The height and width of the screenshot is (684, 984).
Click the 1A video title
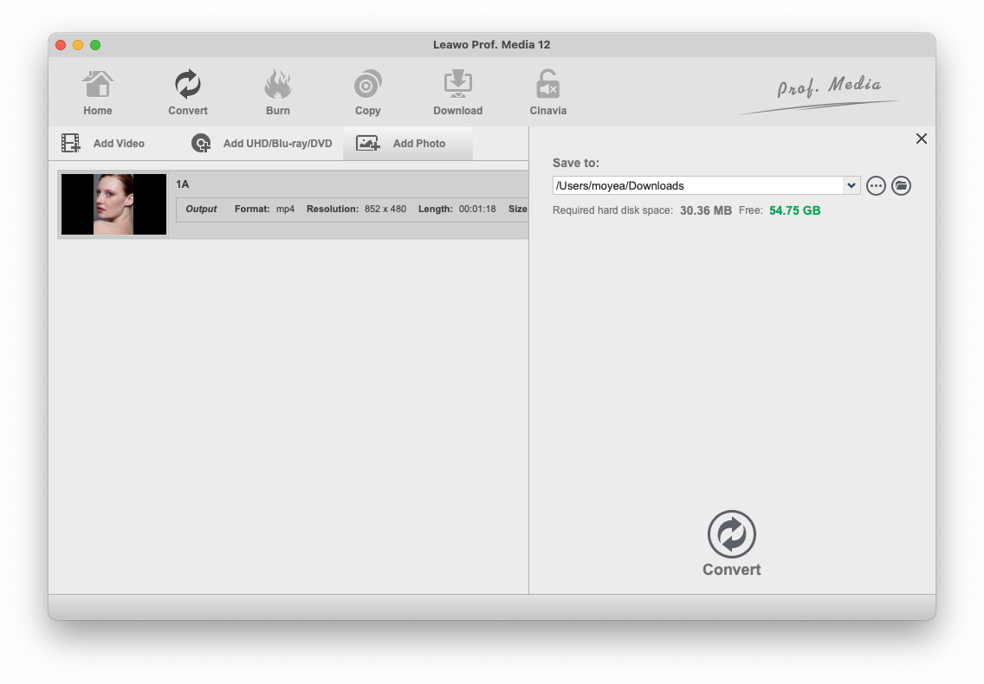pyautogui.click(x=183, y=184)
